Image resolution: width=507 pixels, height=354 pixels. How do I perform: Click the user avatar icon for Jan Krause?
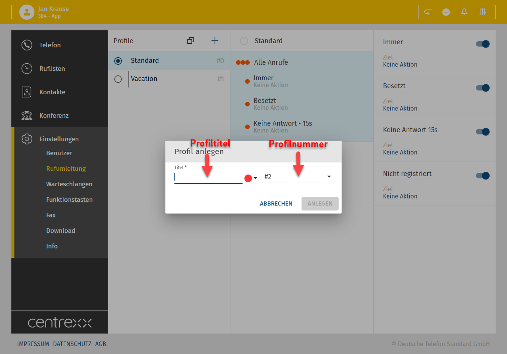click(27, 12)
